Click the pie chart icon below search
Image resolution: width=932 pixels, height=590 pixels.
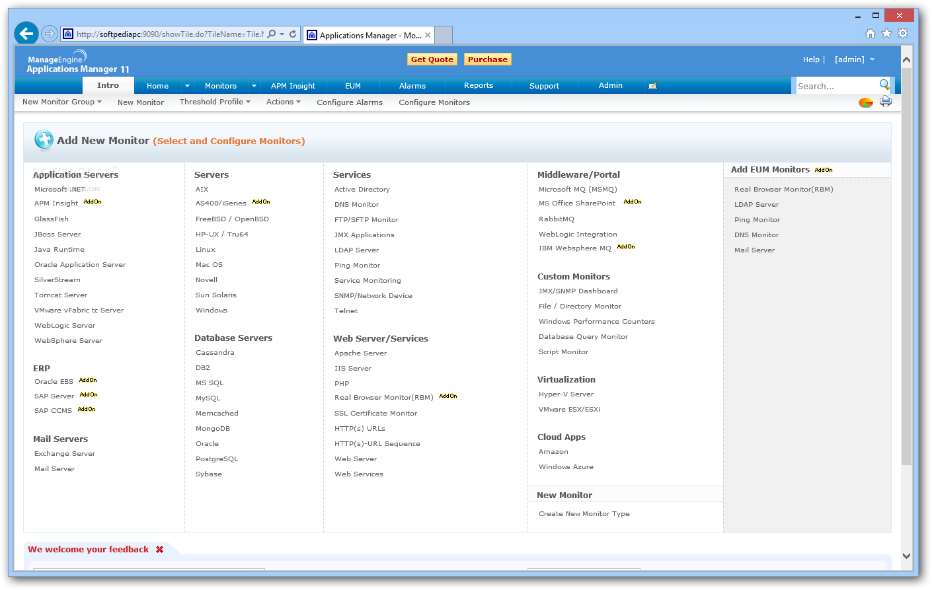point(866,102)
